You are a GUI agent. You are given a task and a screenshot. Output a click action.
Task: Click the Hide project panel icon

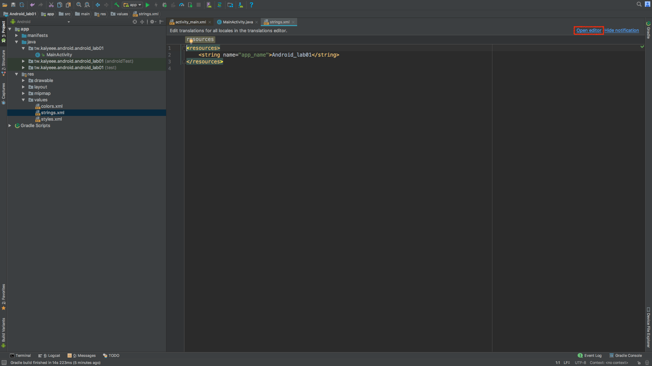tap(162, 22)
